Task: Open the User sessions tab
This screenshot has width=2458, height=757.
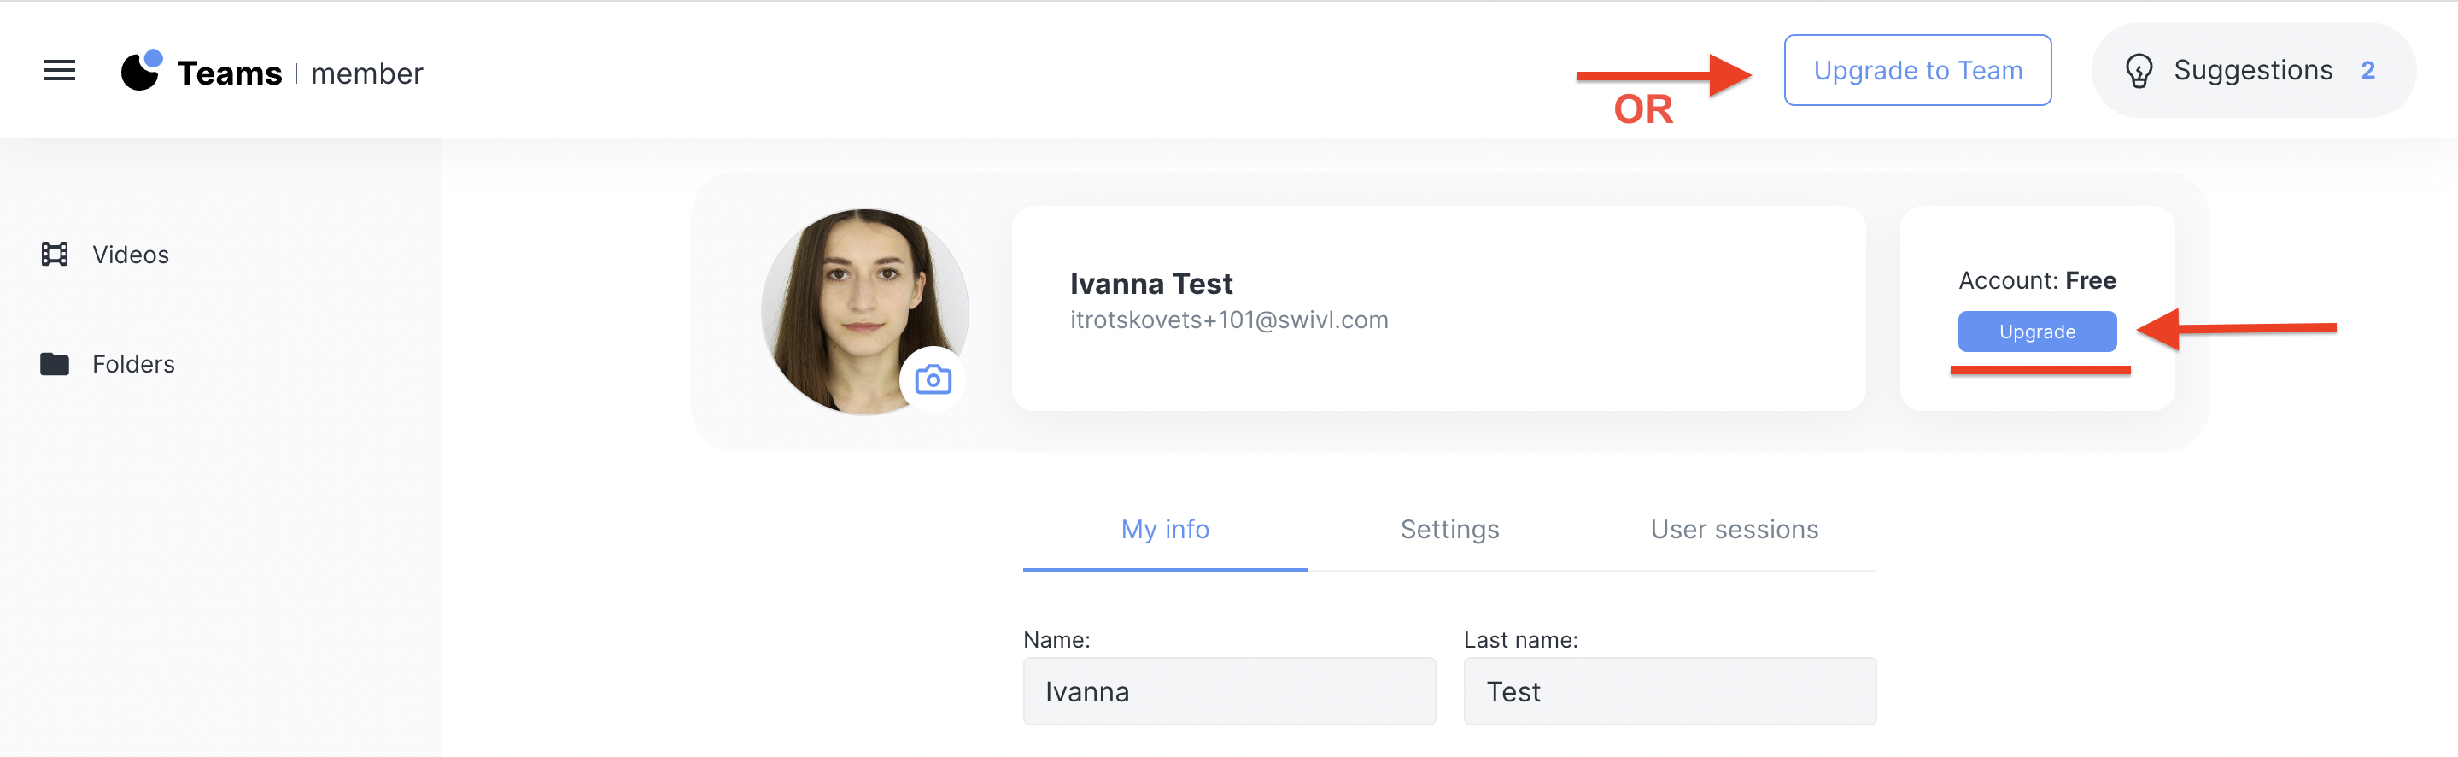Action: click(x=1734, y=529)
